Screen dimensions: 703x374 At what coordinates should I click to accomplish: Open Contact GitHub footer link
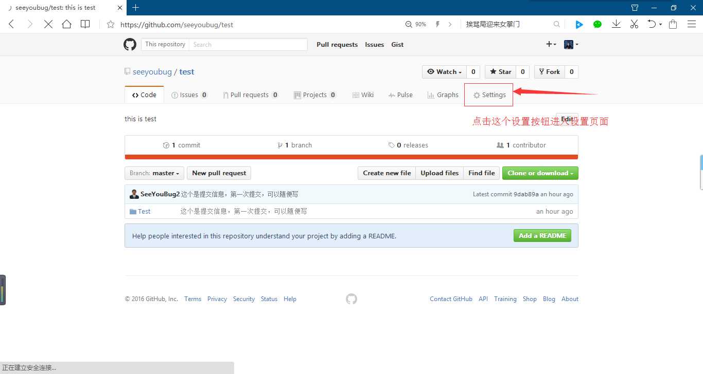(451, 299)
